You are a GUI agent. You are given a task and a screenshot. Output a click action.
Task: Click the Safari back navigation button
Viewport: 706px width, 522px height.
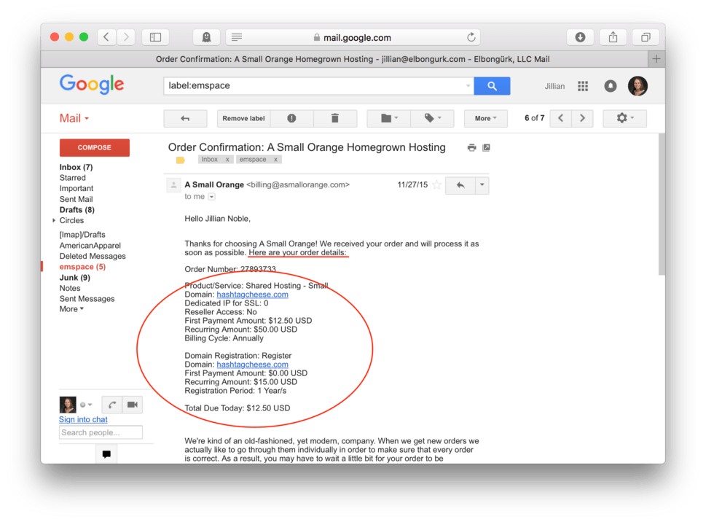click(x=106, y=37)
